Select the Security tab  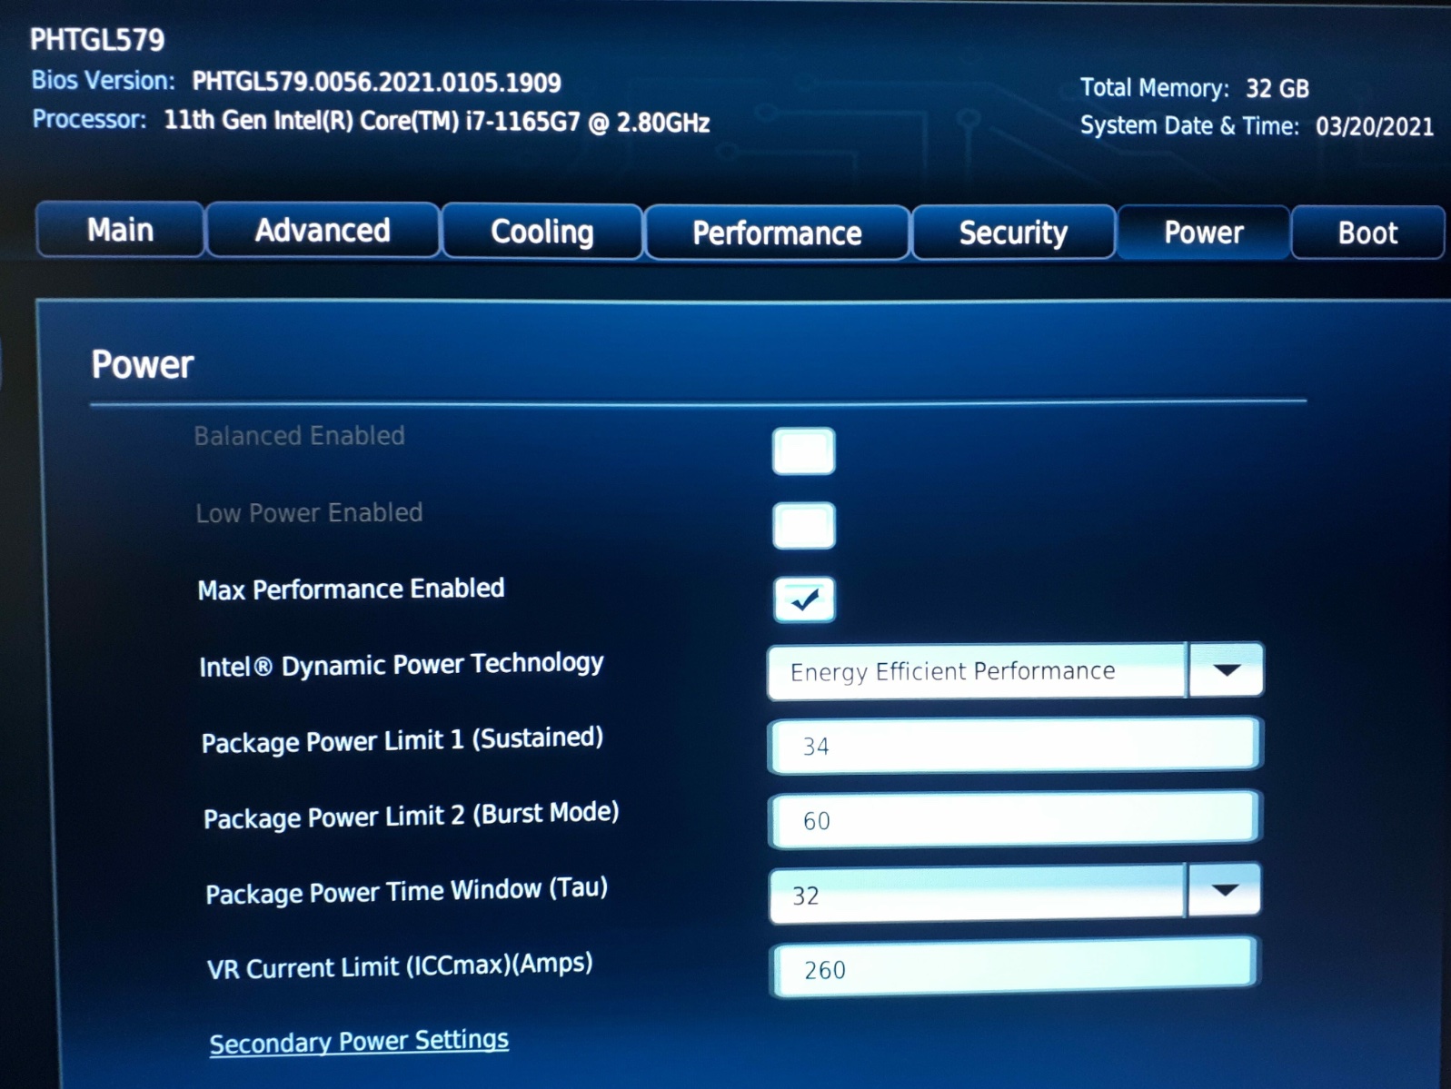1013,233
